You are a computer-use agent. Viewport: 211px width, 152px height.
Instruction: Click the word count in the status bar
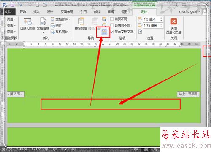click(40, 149)
